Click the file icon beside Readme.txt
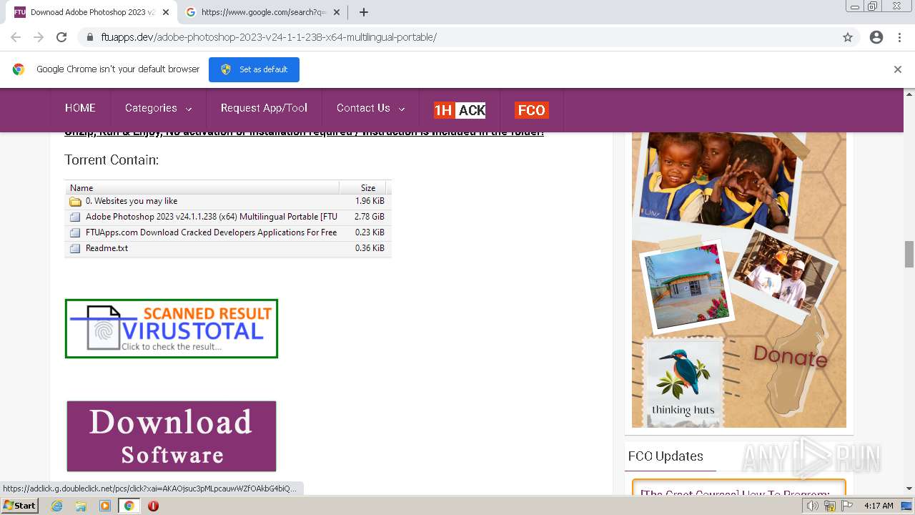 pyautogui.click(x=75, y=248)
